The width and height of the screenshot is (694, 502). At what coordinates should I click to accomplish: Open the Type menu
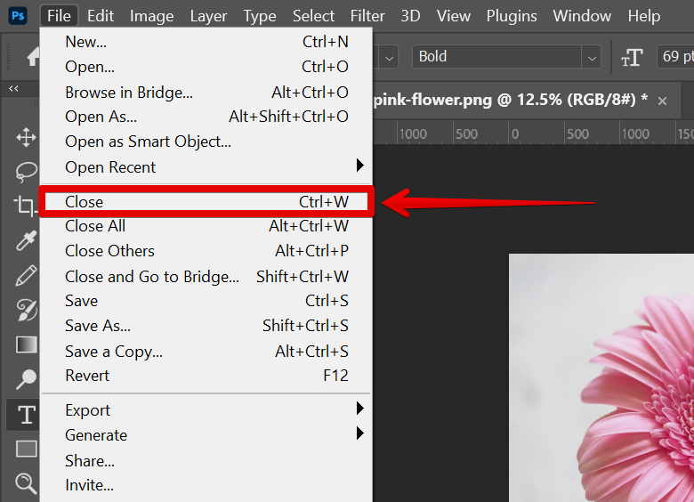tap(260, 16)
